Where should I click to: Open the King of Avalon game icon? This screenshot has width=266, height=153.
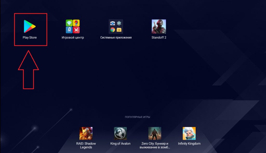click(x=120, y=133)
